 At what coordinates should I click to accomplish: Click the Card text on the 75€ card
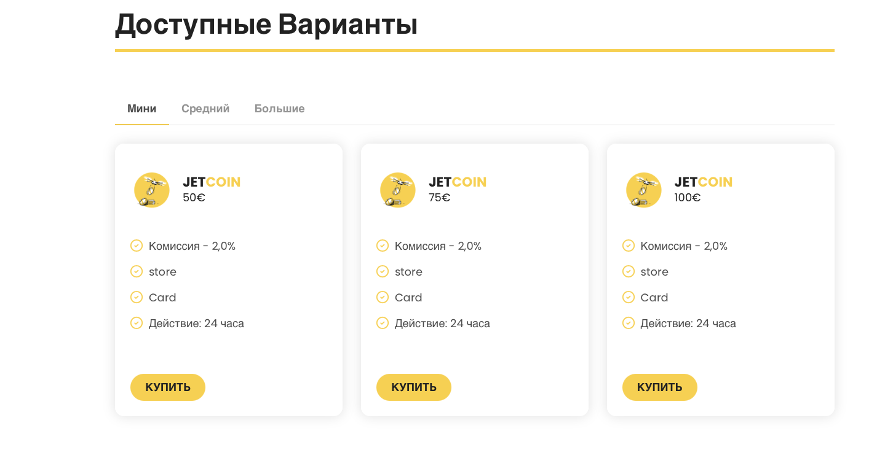(x=408, y=298)
